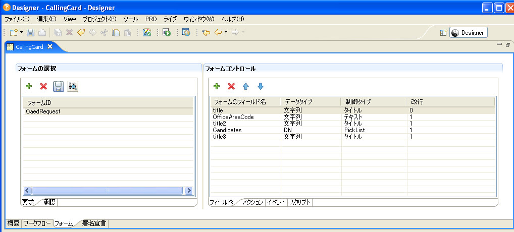The image size is (514, 232).
Task: Close the CallingCard editor tab
Action: (x=50, y=46)
